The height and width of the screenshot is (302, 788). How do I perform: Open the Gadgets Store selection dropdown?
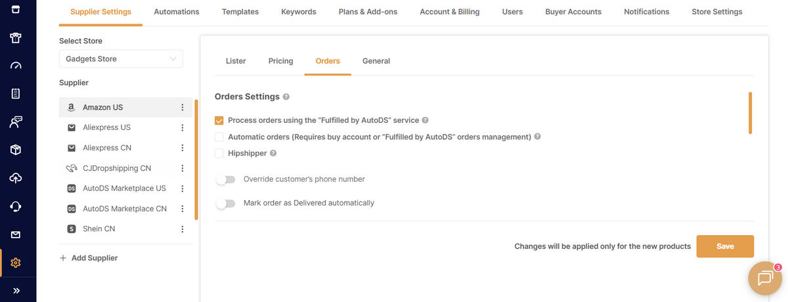pyautogui.click(x=121, y=59)
